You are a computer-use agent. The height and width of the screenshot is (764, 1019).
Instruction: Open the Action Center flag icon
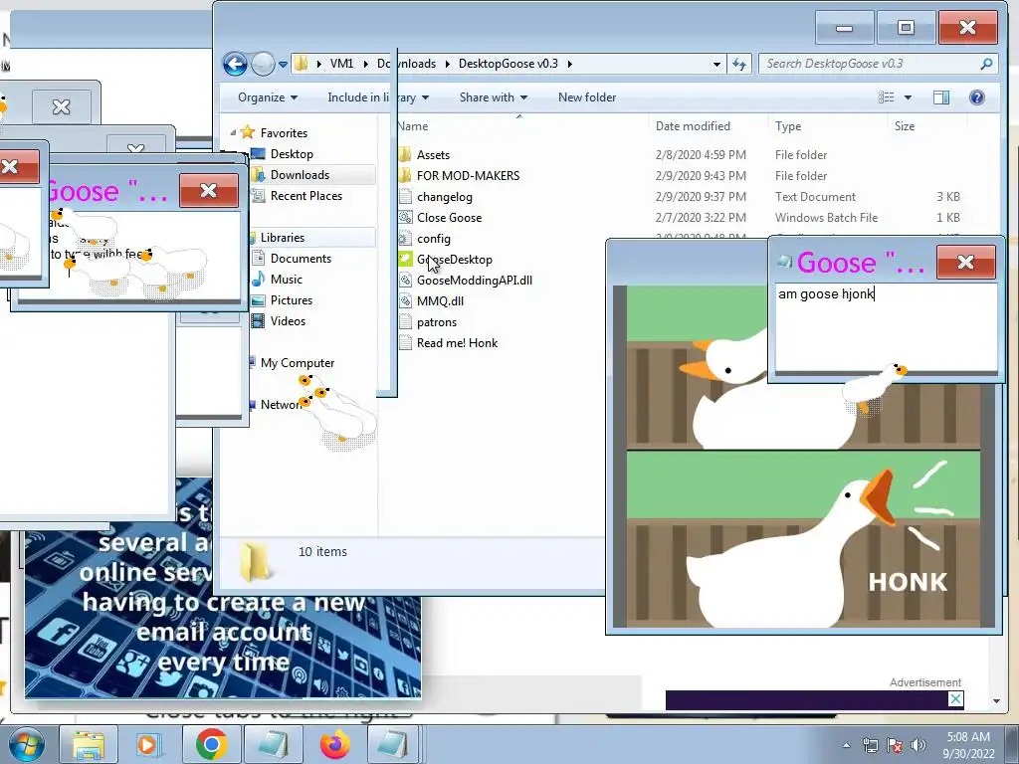pos(895,745)
